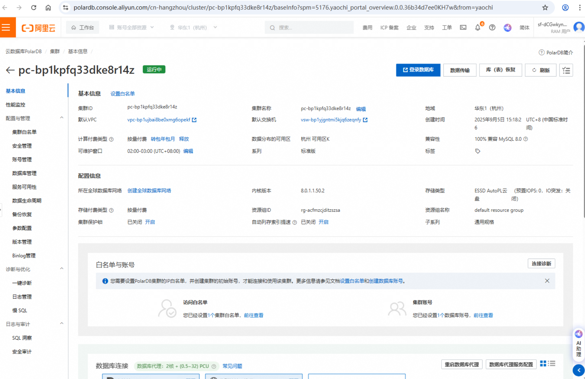
Task: Click 编辑 for the maintenance window
Action: click(188, 151)
